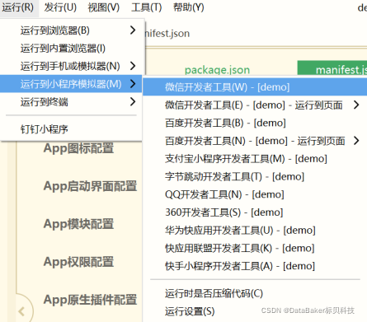
Task: Collapse sidebar with left chevron icon
Action: click(x=21, y=311)
